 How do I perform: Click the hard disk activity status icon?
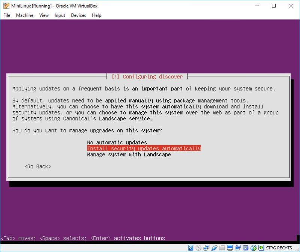190,248
